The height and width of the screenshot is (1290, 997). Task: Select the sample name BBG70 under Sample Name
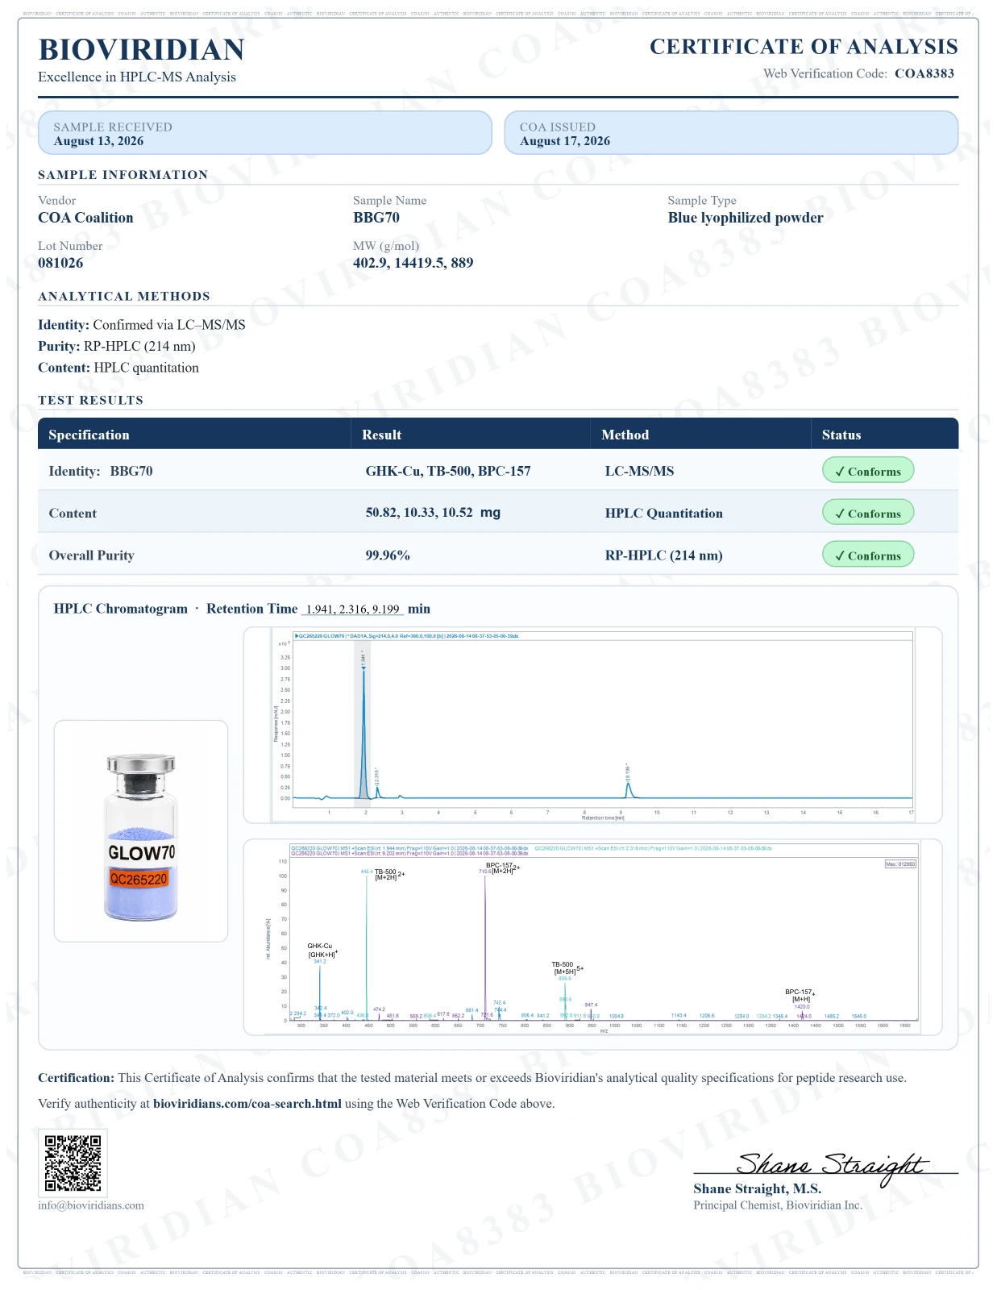coord(376,218)
